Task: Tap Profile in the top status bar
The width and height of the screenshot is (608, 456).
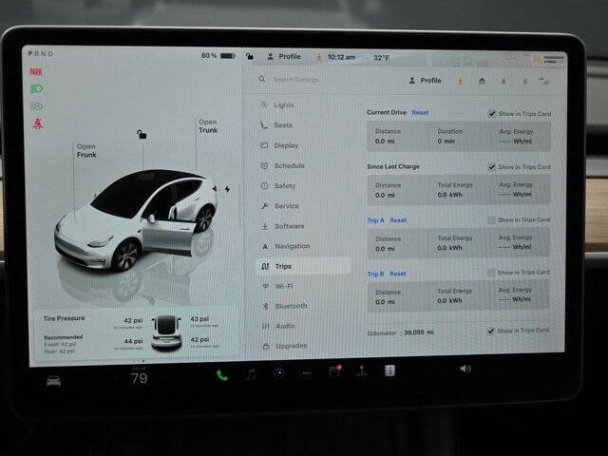Action: point(284,57)
